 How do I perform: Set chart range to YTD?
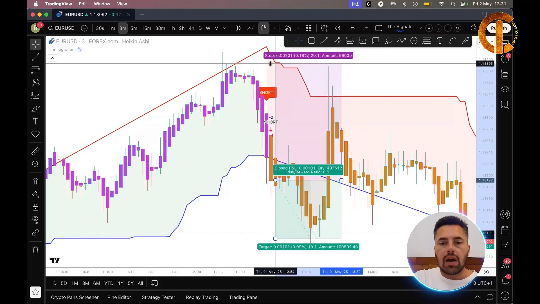(x=109, y=283)
